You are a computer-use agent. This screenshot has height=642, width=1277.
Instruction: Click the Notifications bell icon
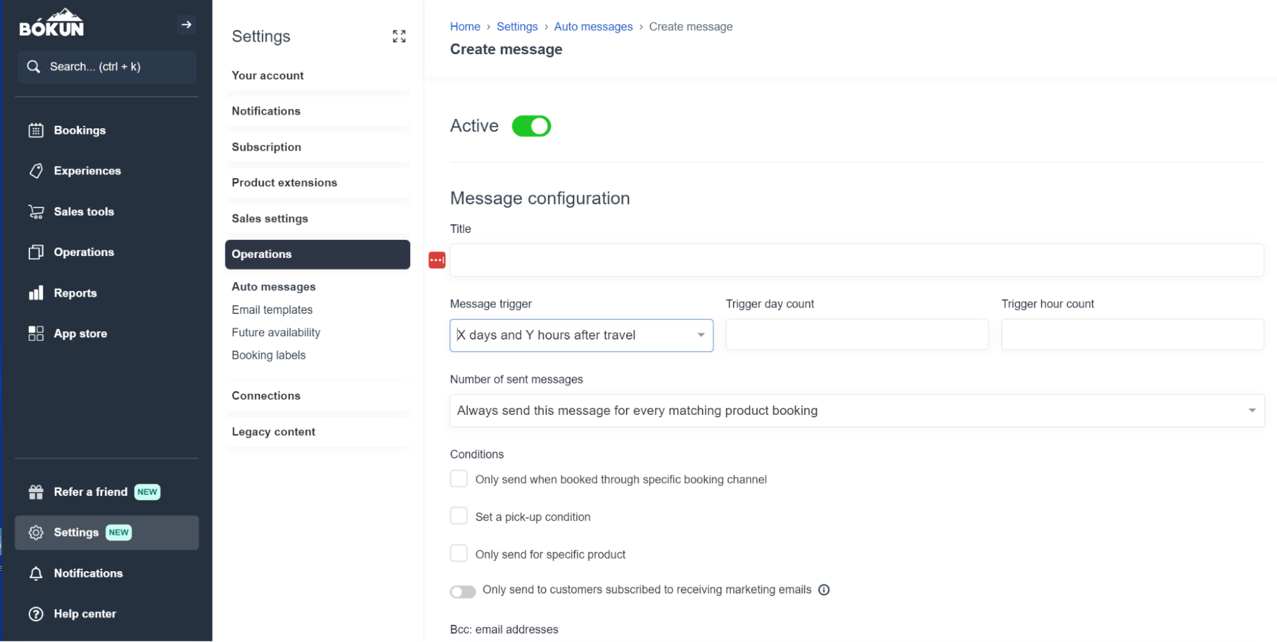[36, 573]
